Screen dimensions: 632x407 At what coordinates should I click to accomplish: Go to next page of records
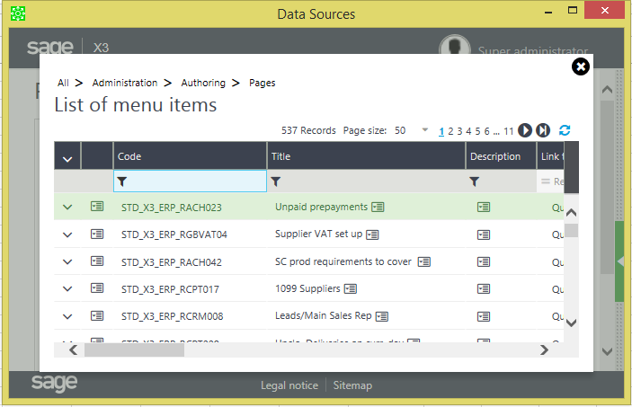525,130
